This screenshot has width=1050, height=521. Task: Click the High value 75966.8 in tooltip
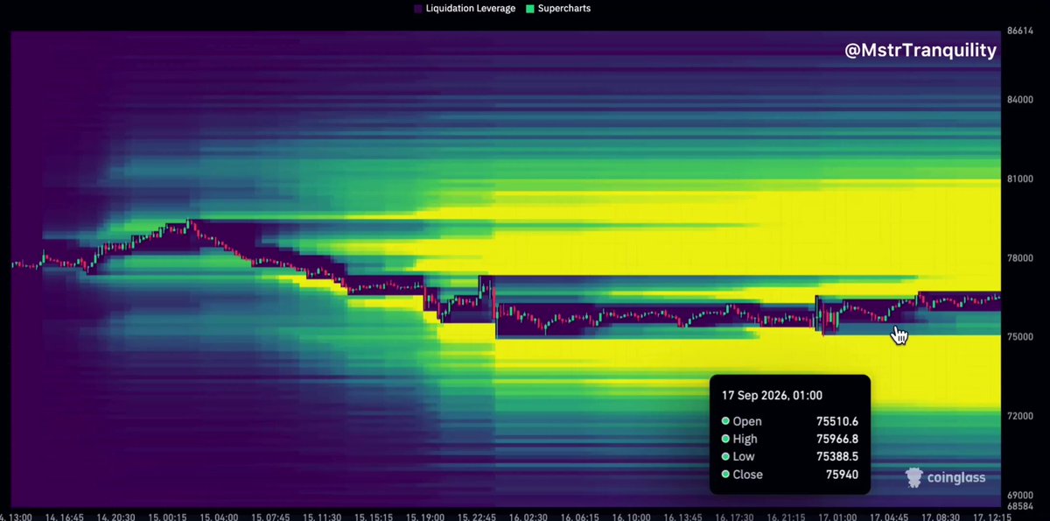tap(837, 439)
